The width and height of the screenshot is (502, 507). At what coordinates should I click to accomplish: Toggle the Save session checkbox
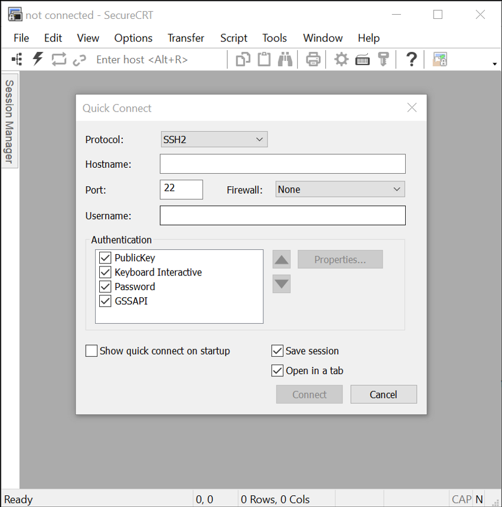[x=278, y=351]
